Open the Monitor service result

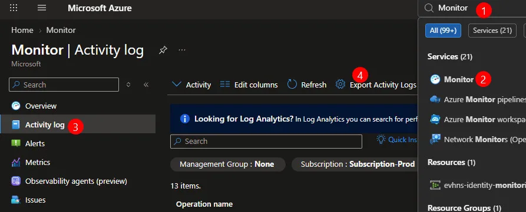pos(459,79)
